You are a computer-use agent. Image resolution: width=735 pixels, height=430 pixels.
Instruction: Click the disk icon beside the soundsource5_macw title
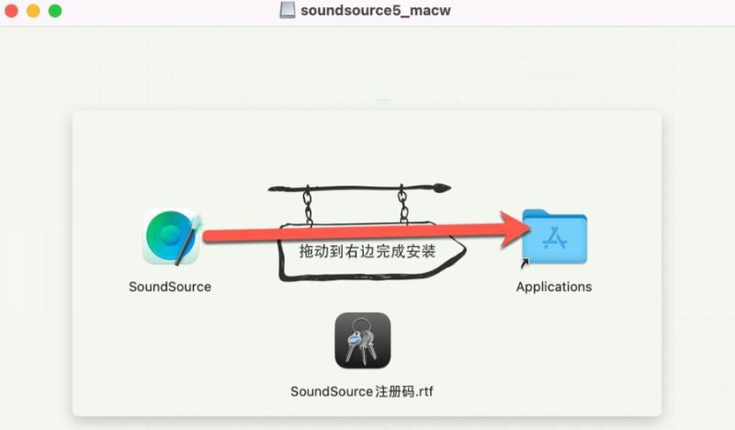point(288,10)
